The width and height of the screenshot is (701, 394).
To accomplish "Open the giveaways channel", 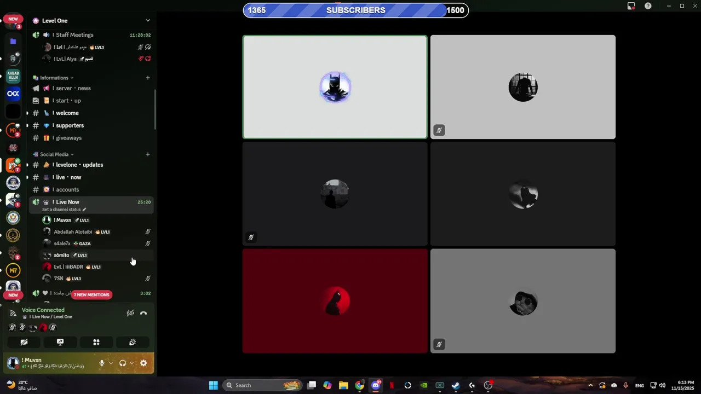I will click(x=91, y=138).
